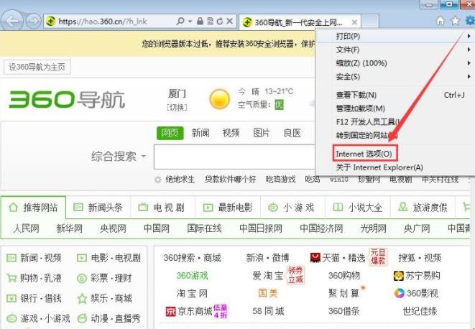This screenshot has width=475, height=329.
Task: Open the 文件(F) submenu
Action: pyautogui.click(x=395, y=50)
